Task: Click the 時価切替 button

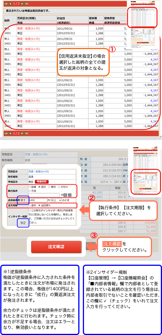Action: pyautogui.click(x=42, y=182)
